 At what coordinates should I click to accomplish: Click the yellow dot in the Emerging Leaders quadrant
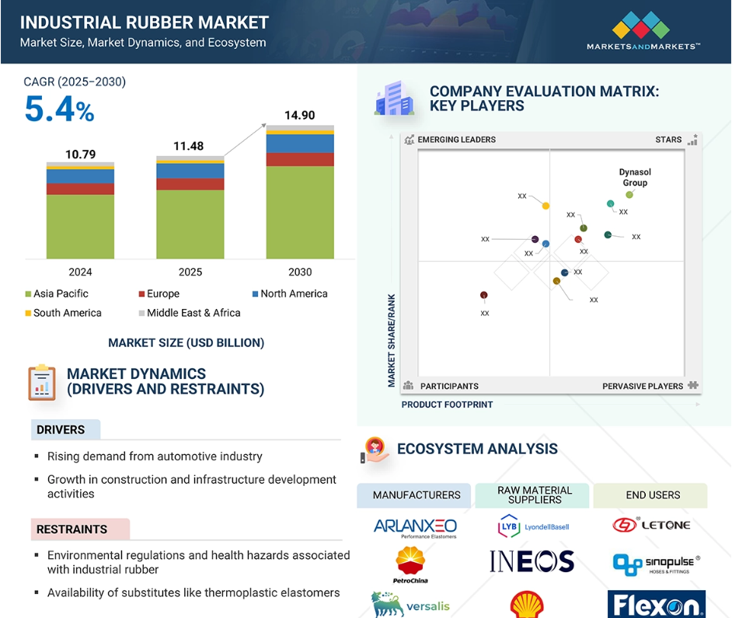(546, 206)
